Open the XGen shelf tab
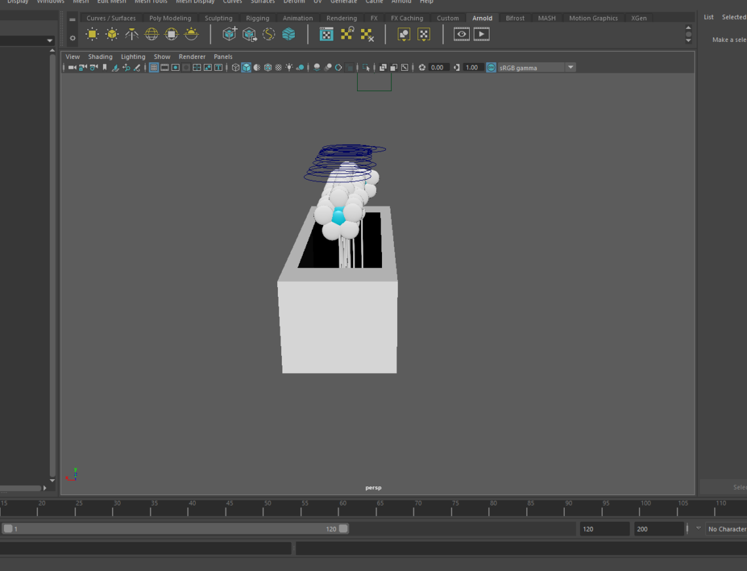Screen dimensions: 747x571 coord(639,18)
